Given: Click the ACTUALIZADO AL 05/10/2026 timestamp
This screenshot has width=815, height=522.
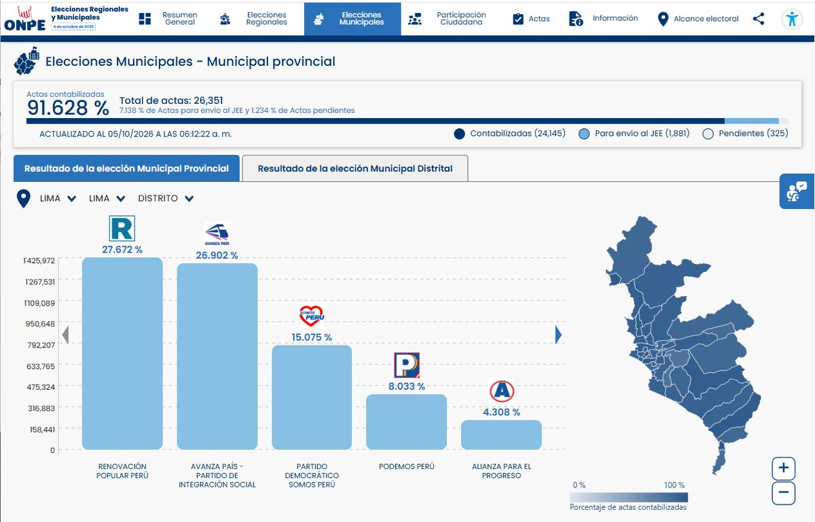Looking at the screenshot, I should pos(136,134).
